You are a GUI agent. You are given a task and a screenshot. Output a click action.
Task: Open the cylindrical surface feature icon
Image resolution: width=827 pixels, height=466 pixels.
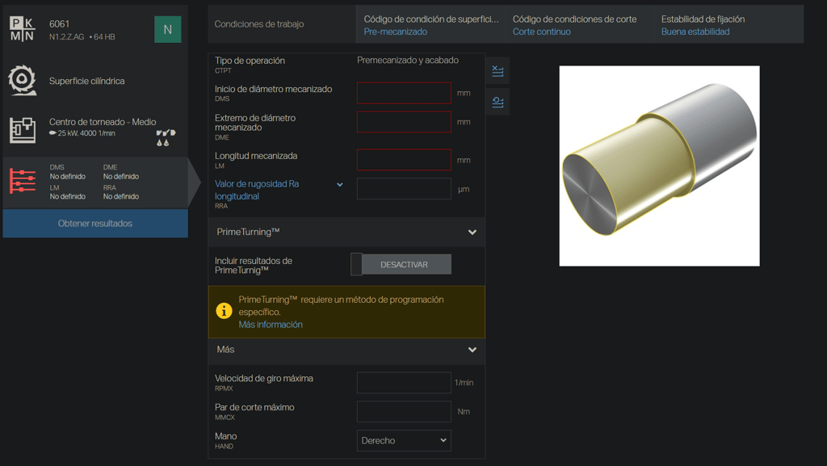coord(22,80)
